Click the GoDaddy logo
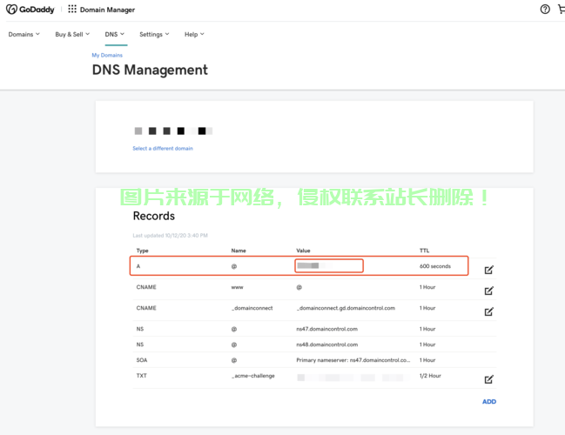Image resolution: width=565 pixels, height=435 pixels. pos(30,10)
